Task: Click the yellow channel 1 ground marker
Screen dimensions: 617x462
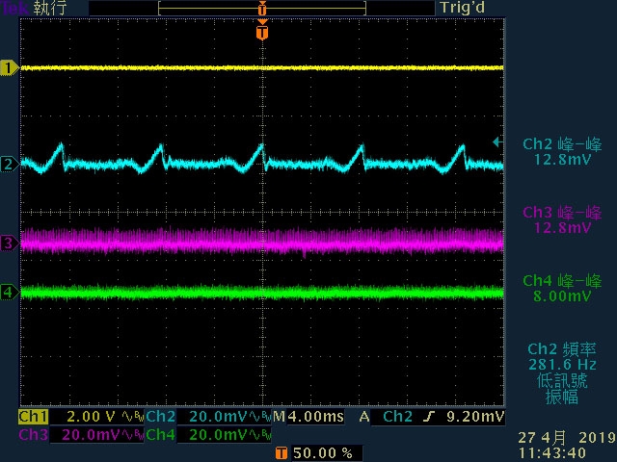Action: [x=10, y=68]
